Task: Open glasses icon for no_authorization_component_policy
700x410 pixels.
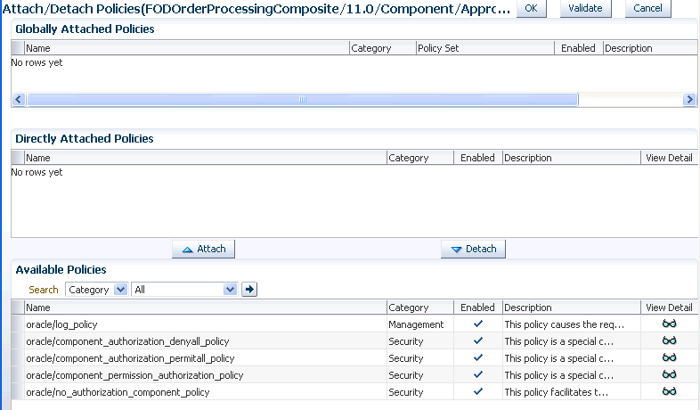Action: pyautogui.click(x=669, y=391)
